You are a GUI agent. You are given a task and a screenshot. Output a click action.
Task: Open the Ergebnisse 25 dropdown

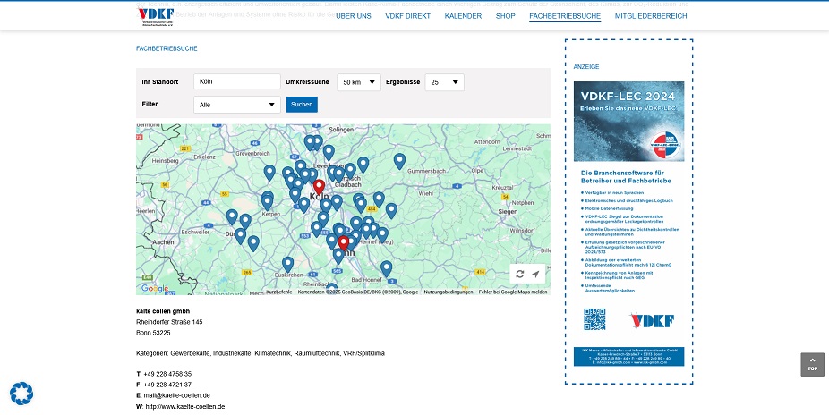click(444, 82)
